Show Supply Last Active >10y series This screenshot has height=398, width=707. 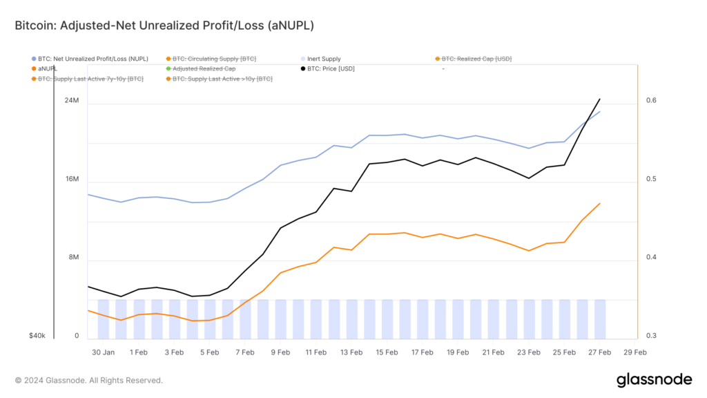[219, 79]
